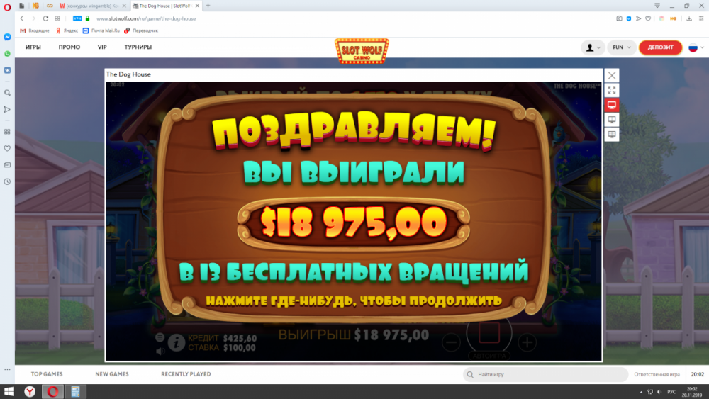Open Speed Dial from the sidebar

7,132
